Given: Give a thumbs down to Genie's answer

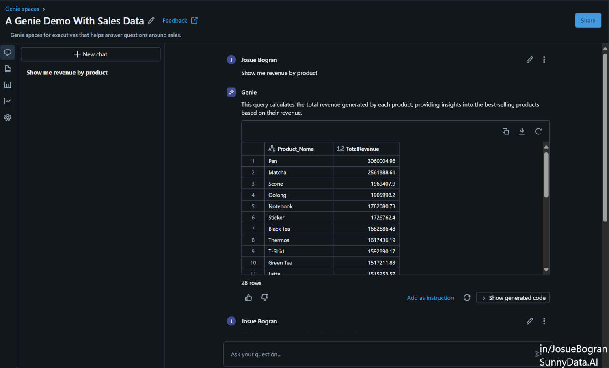Looking at the screenshot, I should click(x=264, y=297).
